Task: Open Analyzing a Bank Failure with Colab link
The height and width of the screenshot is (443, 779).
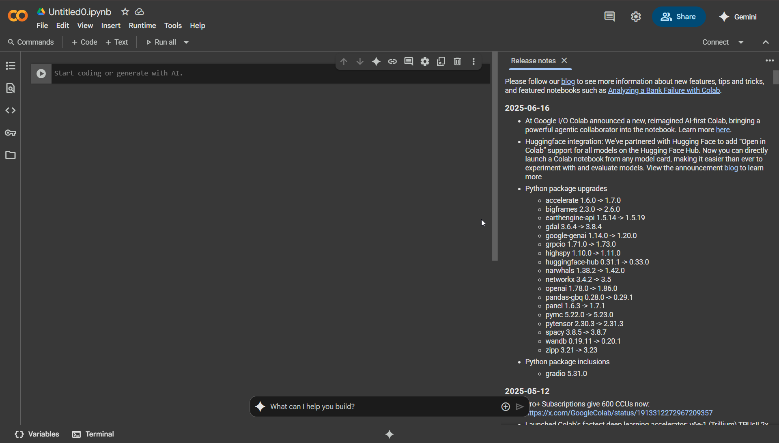Action: pyautogui.click(x=664, y=90)
